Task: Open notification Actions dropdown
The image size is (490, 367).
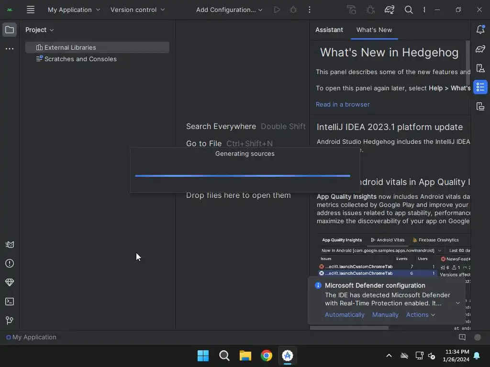Action: [x=420, y=314]
